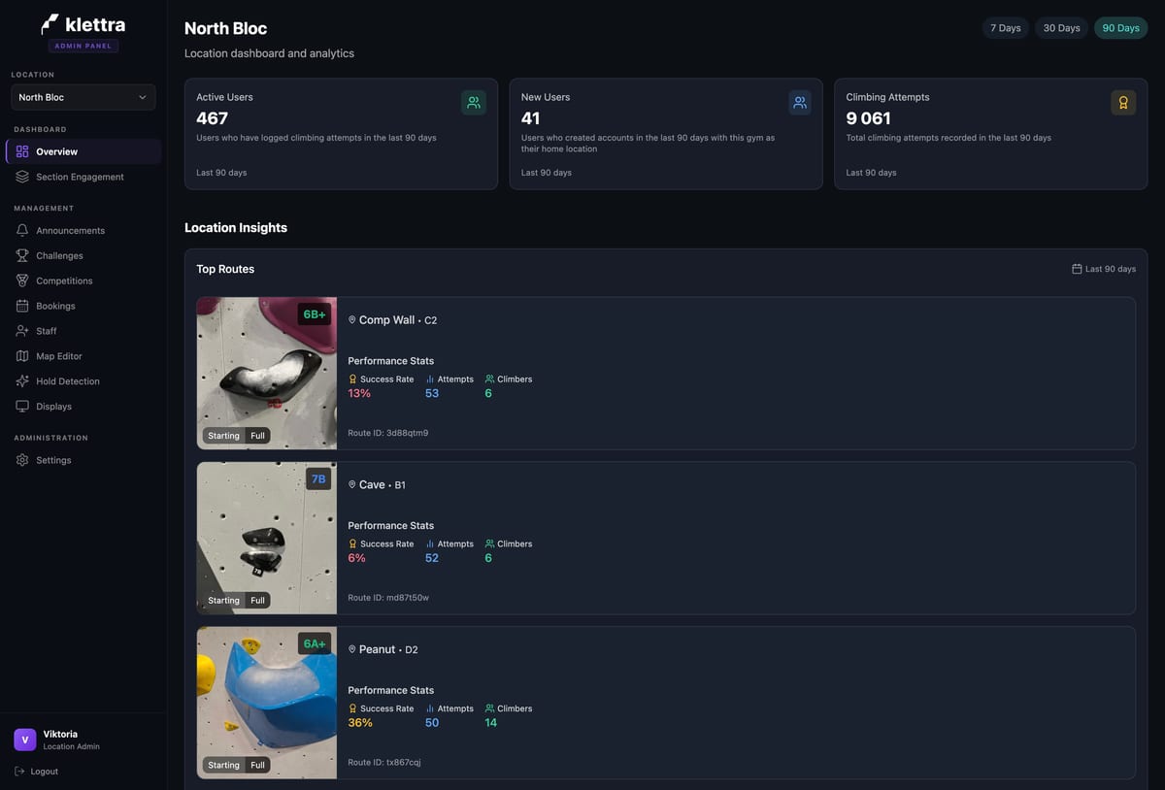
Task: Click the Climbing Attempts count 9 061
Action: coord(868,118)
